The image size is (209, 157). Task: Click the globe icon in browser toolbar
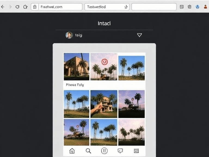click(x=197, y=7)
